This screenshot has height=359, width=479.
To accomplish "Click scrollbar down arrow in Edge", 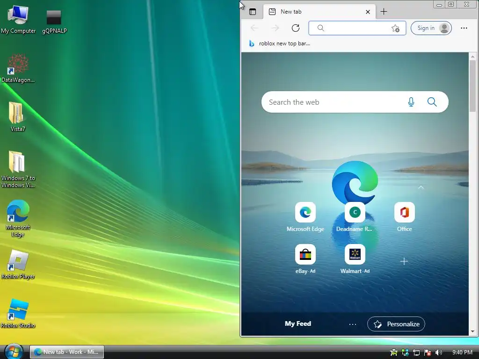I will point(472,331).
